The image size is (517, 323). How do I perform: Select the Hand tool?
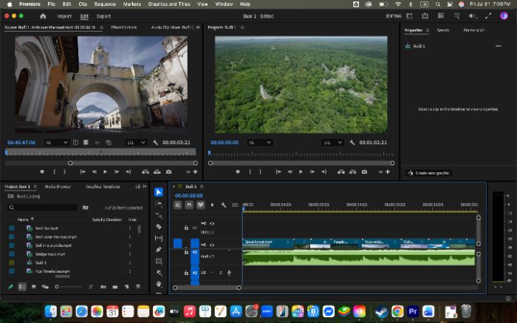pyautogui.click(x=159, y=284)
